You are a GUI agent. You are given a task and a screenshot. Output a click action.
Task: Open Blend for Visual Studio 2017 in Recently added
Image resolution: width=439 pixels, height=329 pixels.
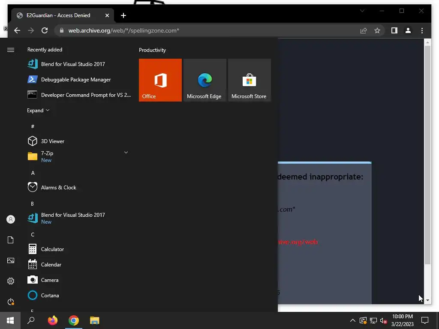[x=79, y=64]
